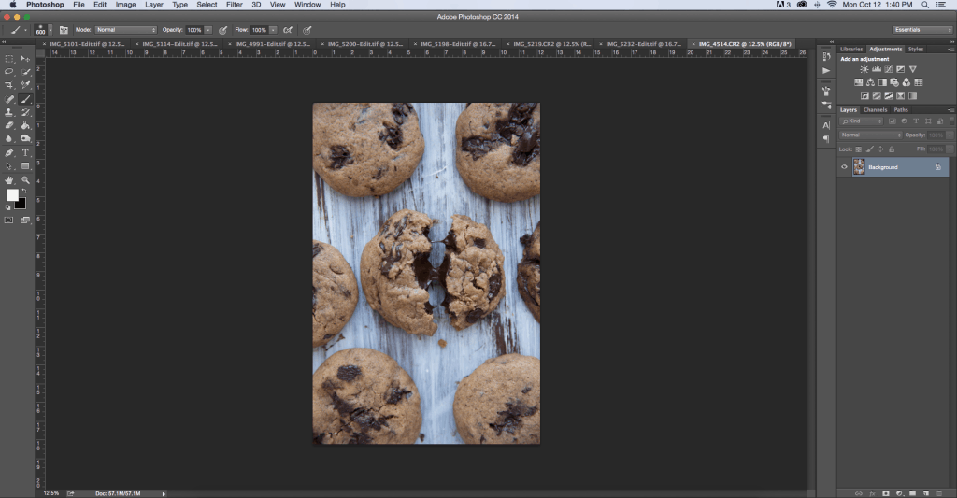Add a Color Balance adjustment
Viewport: 957px width, 498px height.
click(x=870, y=83)
